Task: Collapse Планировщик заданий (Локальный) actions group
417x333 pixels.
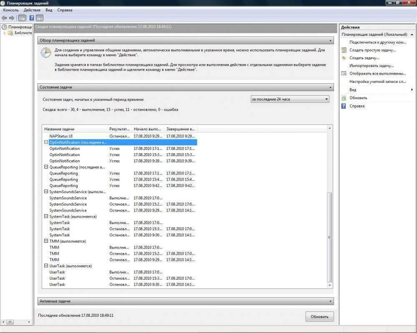Action: click(412, 35)
